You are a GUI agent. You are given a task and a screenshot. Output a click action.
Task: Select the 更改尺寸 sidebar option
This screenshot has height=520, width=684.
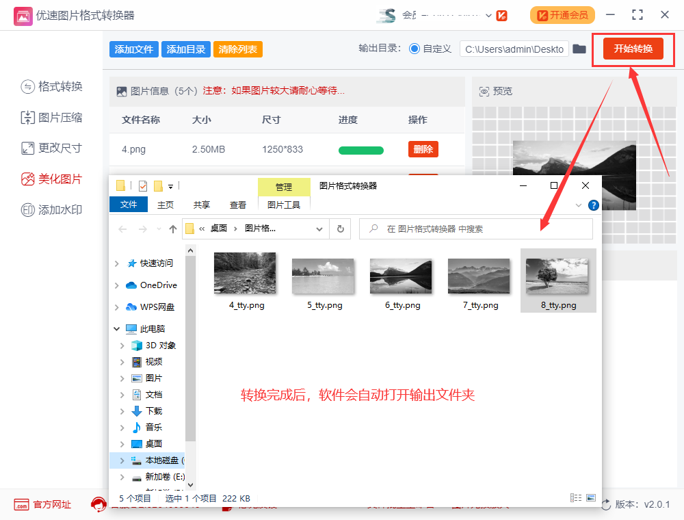pyautogui.click(x=51, y=148)
